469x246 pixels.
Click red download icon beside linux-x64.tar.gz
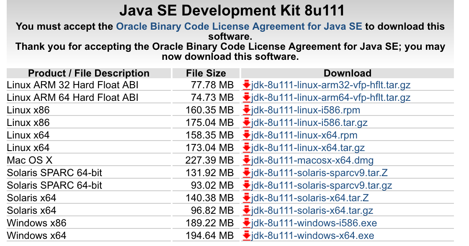[x=247, y=148]
